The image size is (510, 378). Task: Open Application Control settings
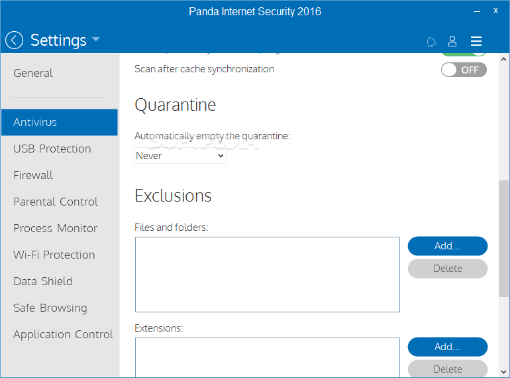[x=63, y=334]
